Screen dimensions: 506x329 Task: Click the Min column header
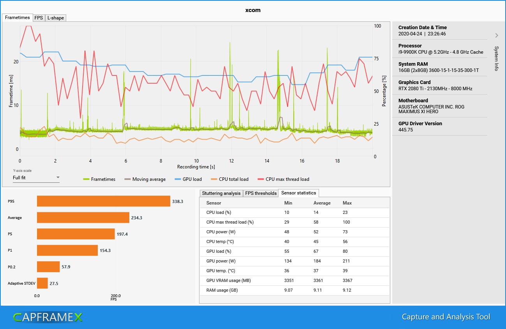click(288, 203)
